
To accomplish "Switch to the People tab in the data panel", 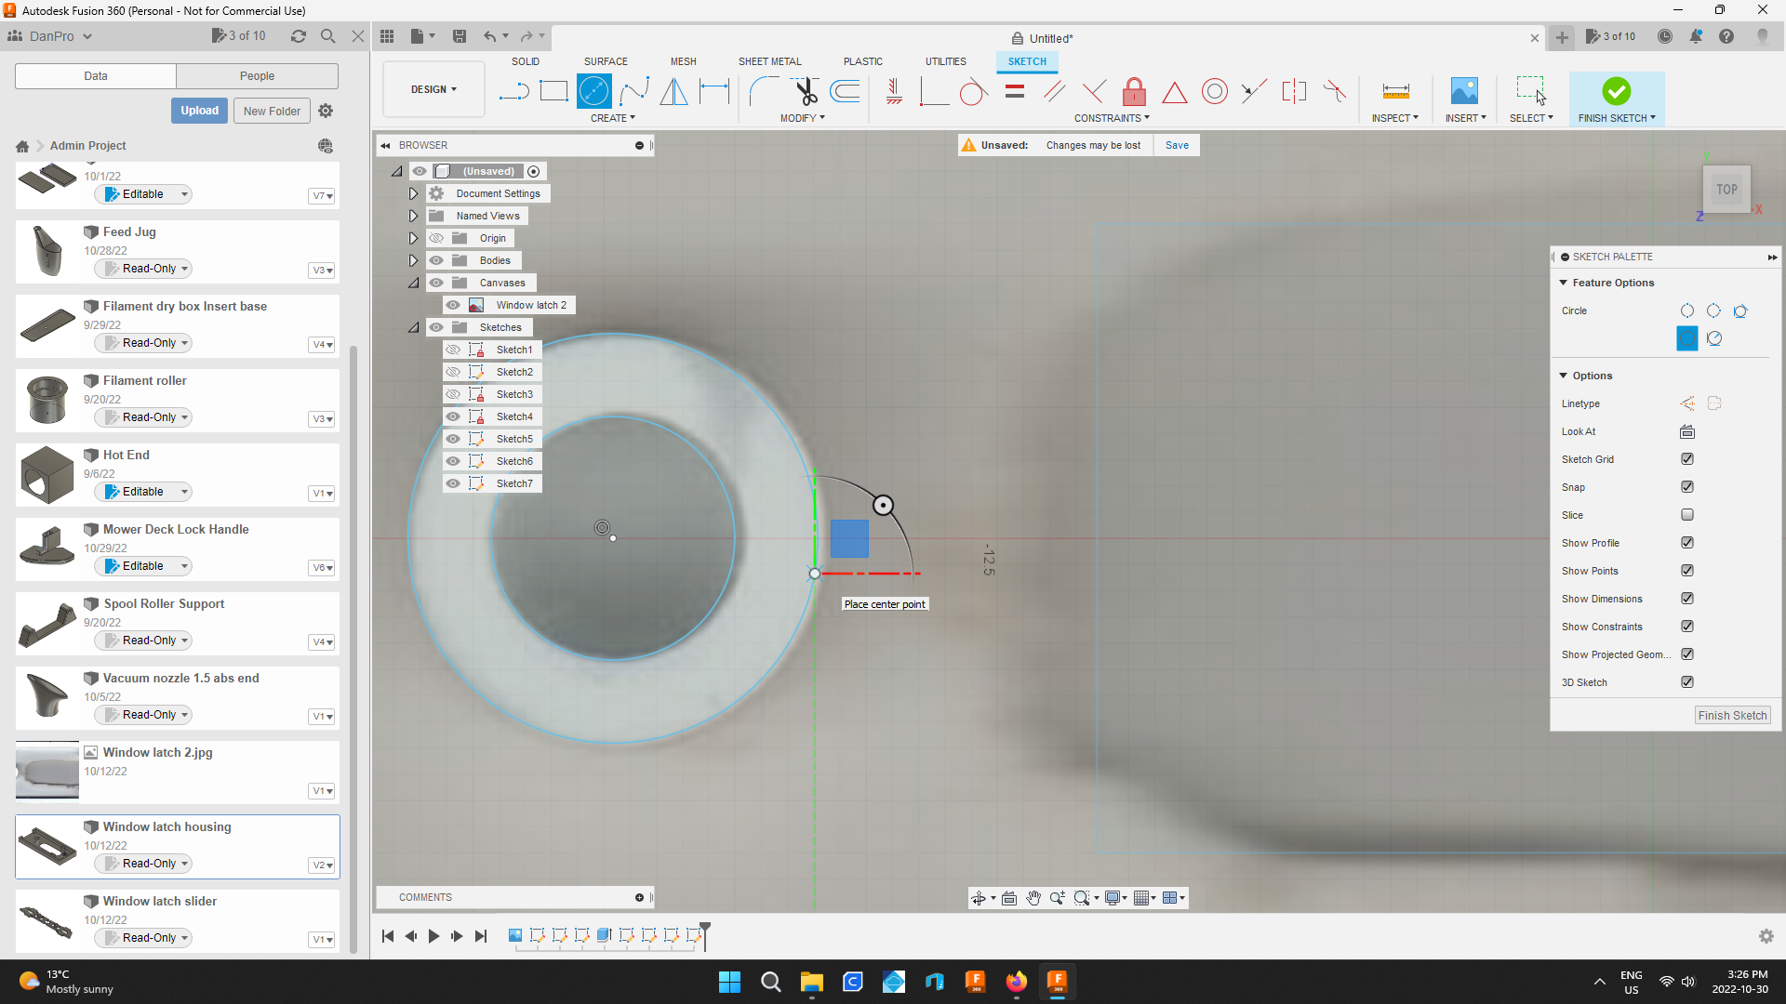I will coord(257,75).
